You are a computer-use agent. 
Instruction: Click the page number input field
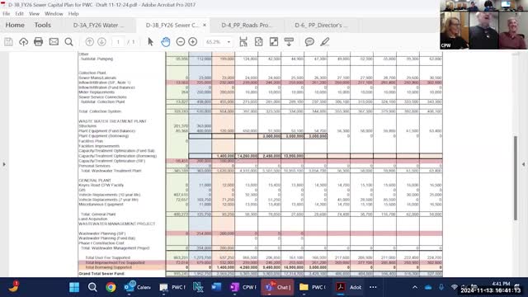[118, 42]
